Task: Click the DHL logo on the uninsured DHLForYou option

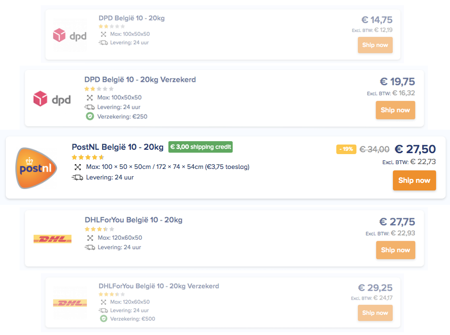Action: pos(52,239)
